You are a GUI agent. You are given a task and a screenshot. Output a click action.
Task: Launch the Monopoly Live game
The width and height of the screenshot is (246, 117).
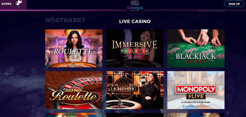click(196, 90)
